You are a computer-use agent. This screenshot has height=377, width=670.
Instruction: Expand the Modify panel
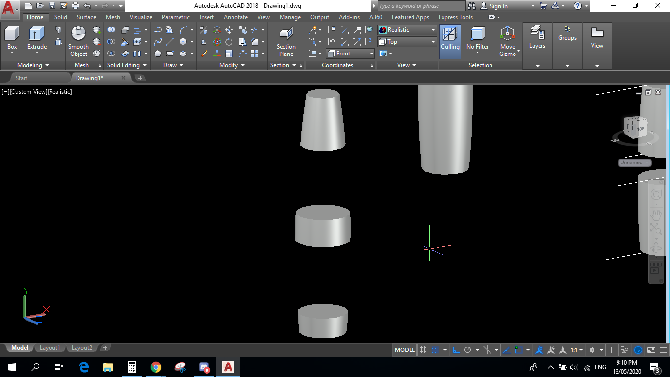[232, 65]
